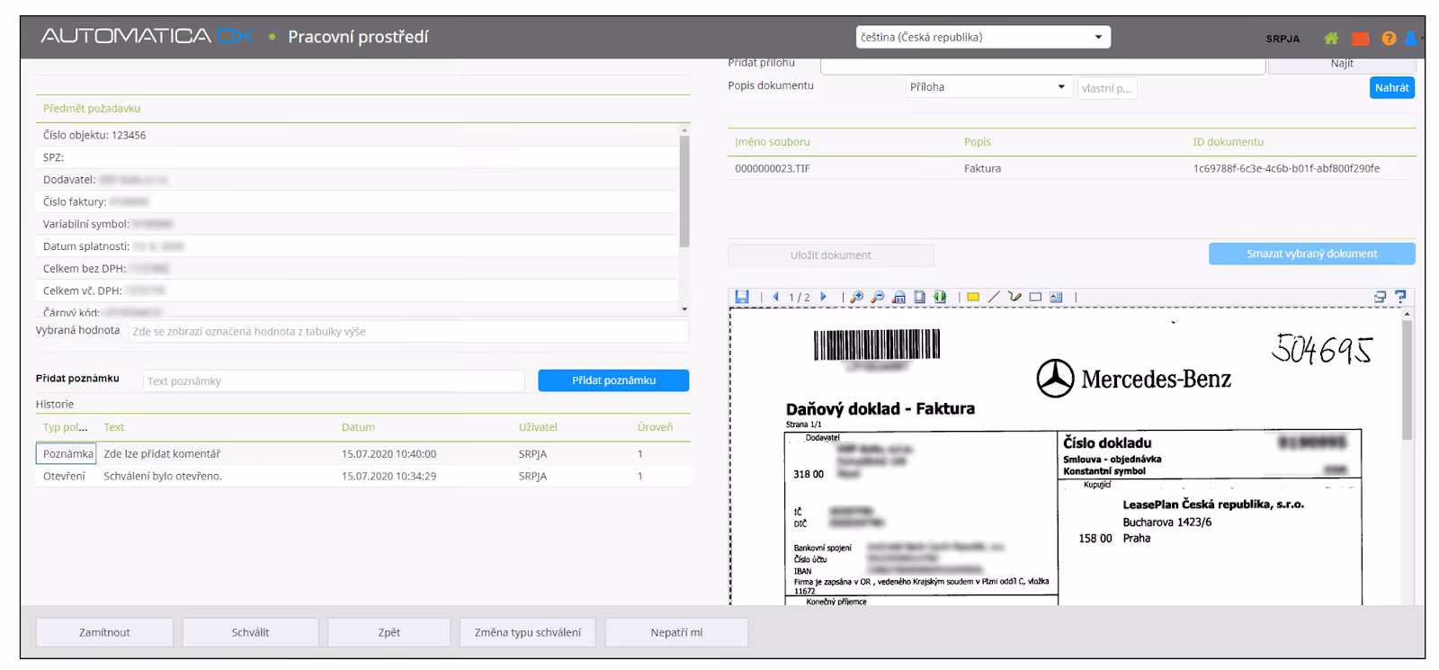This screenshot has height=670, width=1439.
Task: Click the Mercedes-Benz invoice page preview
Action: 1066,457
